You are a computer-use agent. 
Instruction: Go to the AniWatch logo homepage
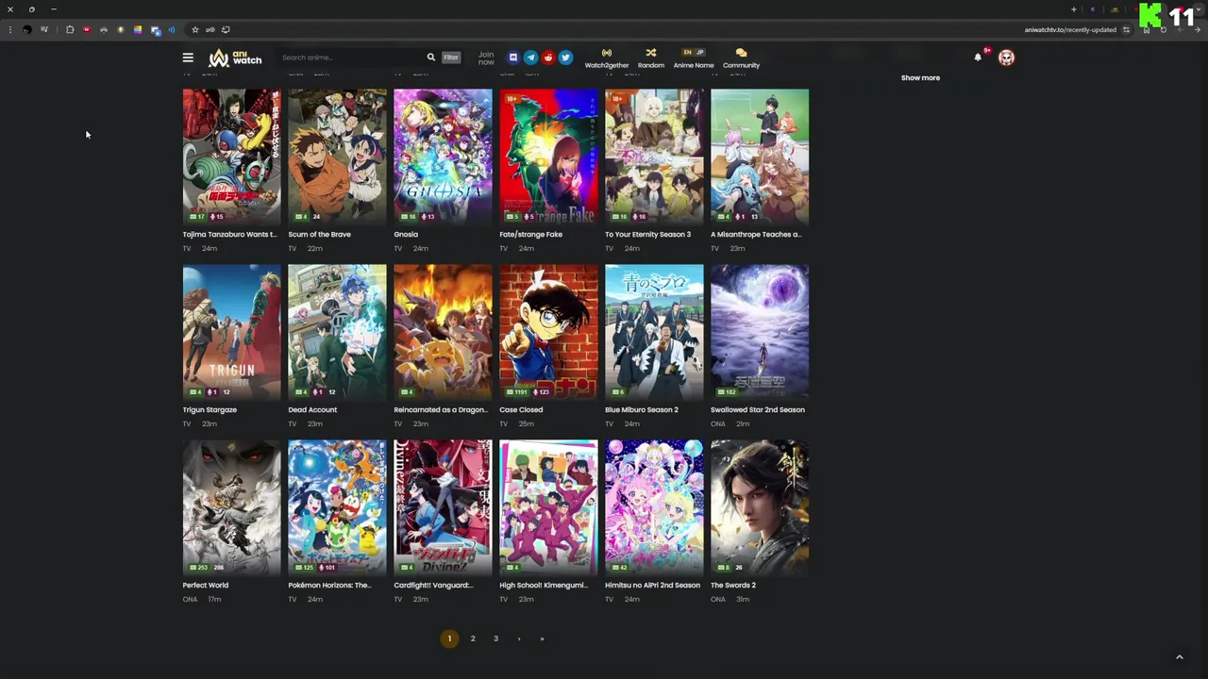click(235, 58)
